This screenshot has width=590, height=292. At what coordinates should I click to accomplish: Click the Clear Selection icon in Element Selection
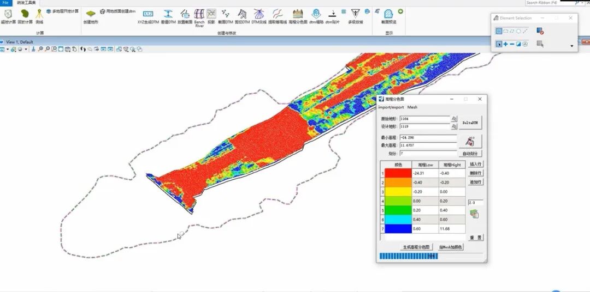[540, 31]
